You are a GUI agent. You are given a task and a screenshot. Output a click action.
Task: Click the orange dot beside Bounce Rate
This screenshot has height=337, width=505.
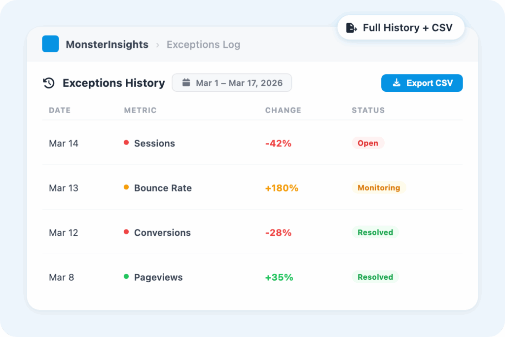tap(126, 187)
